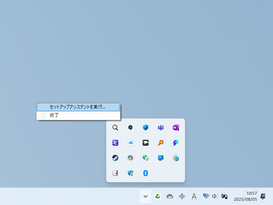273x205 pixels.
Task: Collapse the hidden icons chevron
Action: click(x=146, y=196)
